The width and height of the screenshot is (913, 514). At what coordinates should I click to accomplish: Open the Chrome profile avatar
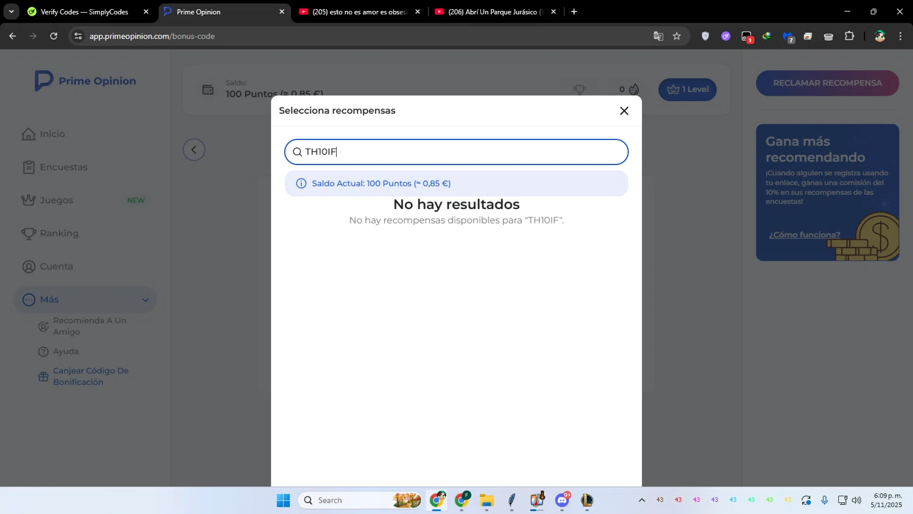coord(880,36)
